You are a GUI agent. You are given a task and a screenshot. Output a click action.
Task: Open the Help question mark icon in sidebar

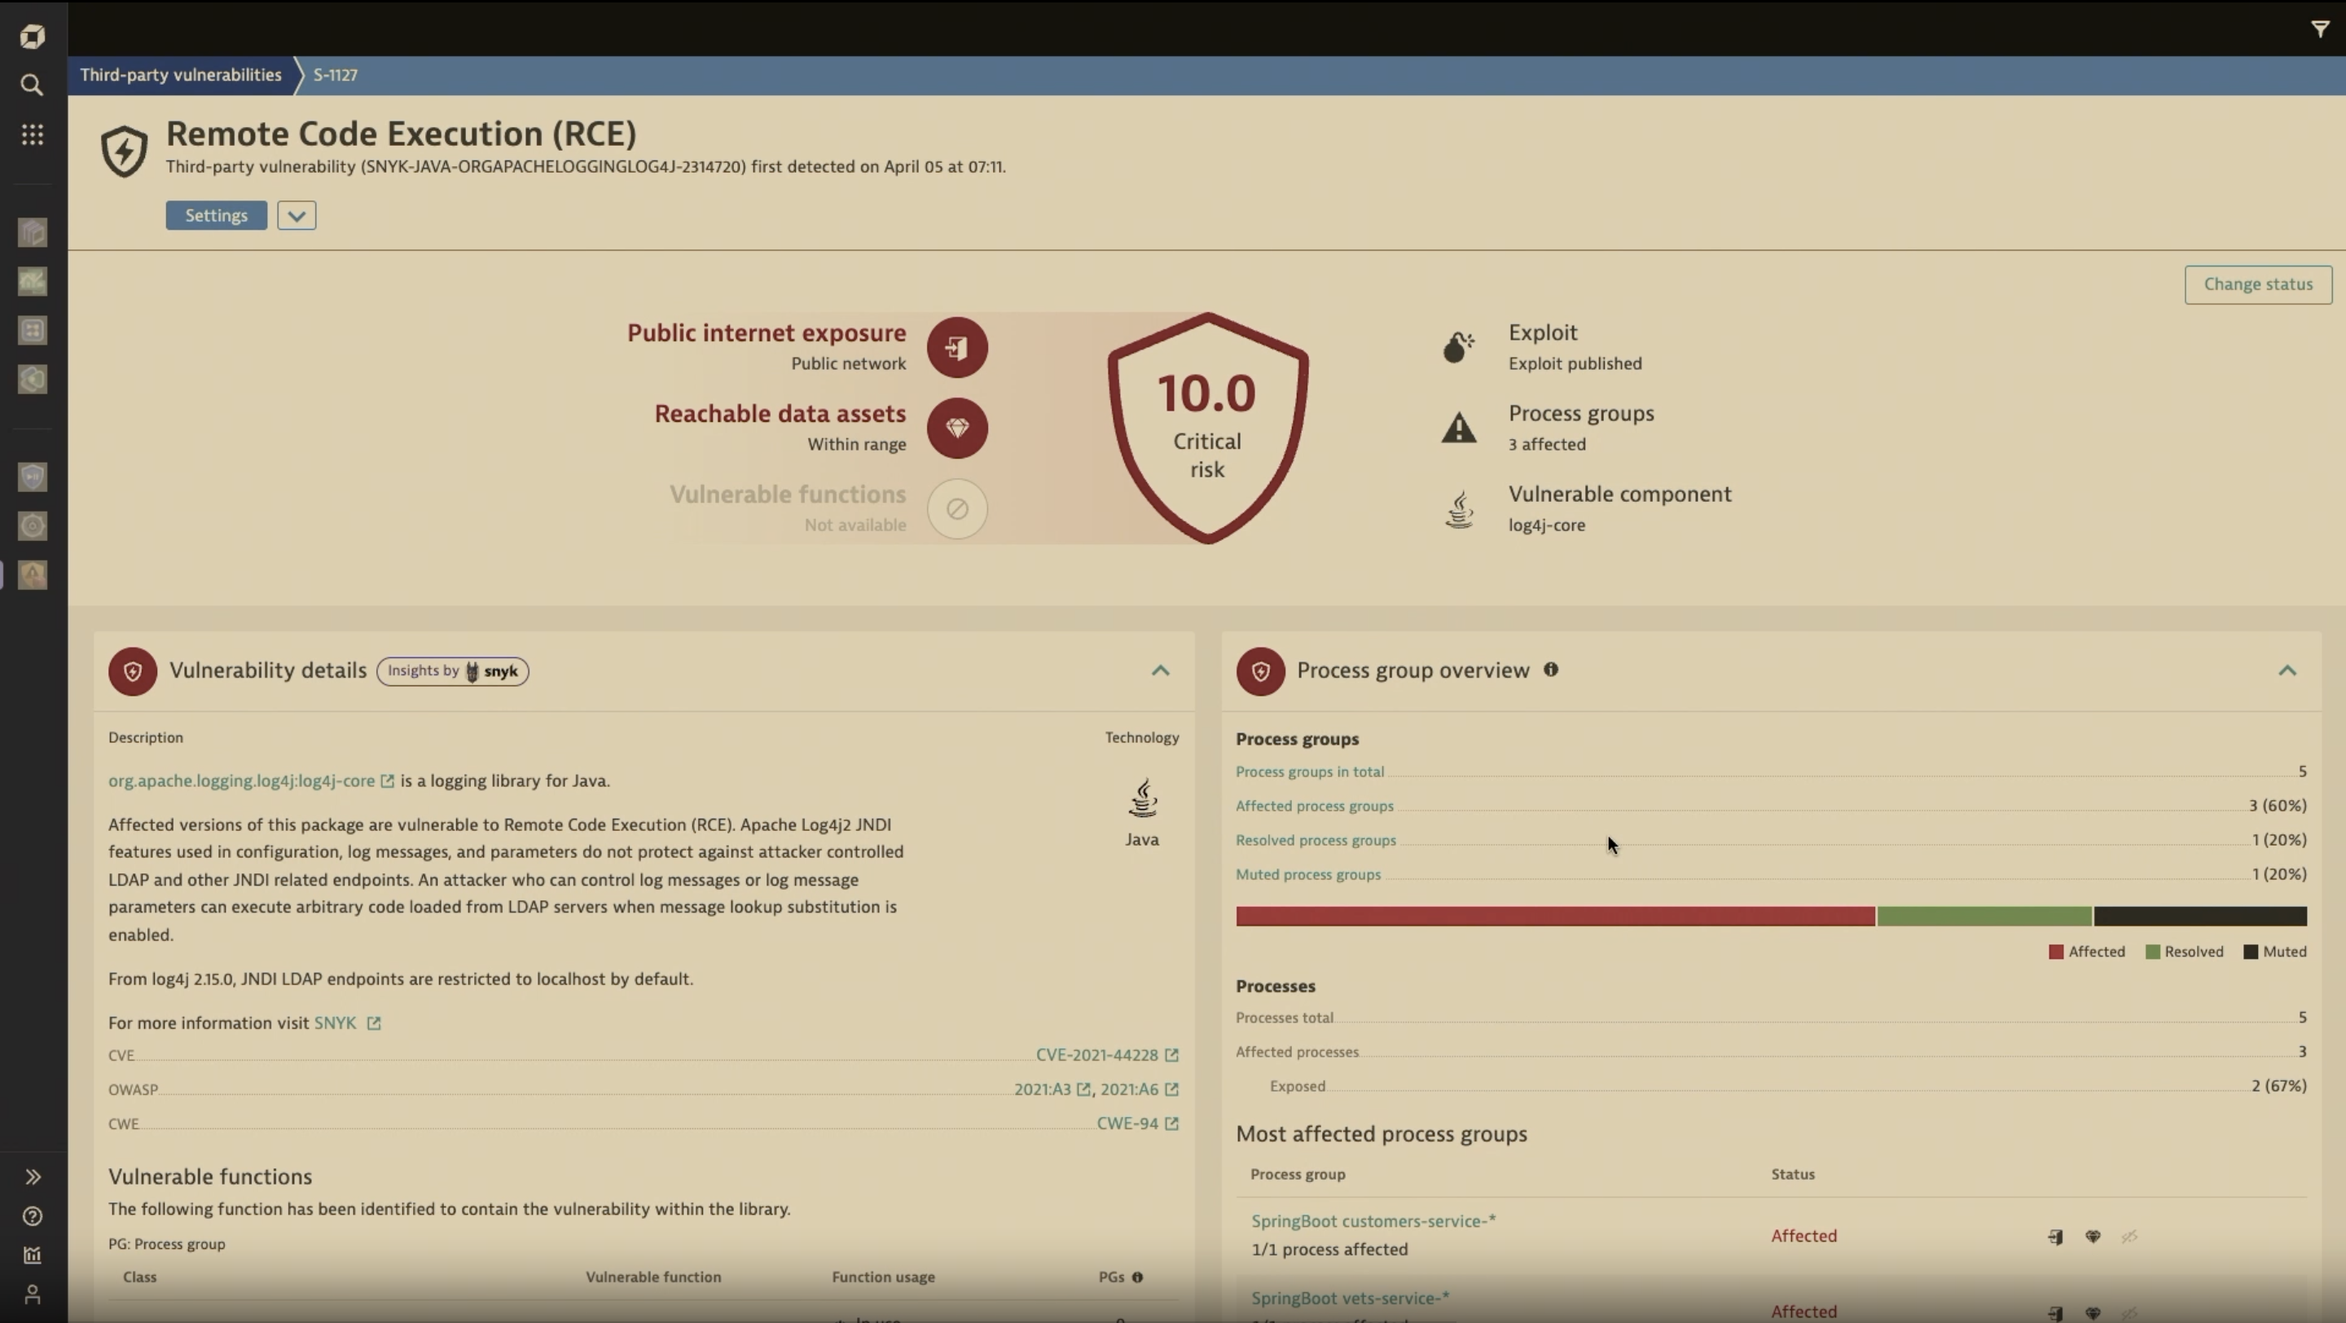pos(33,1216)
